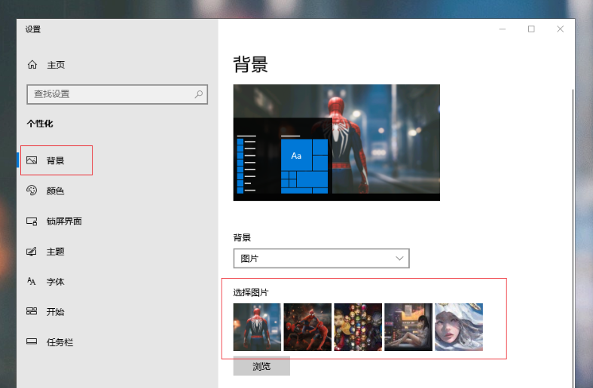This screenshot has height=388, width=593.
Task: Click the 任务栏 taskbar icon in sidebar
Action: pos(32,341)
